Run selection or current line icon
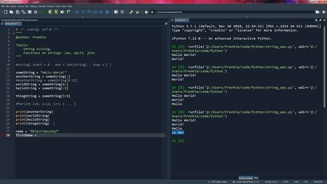 coord(62,12)
